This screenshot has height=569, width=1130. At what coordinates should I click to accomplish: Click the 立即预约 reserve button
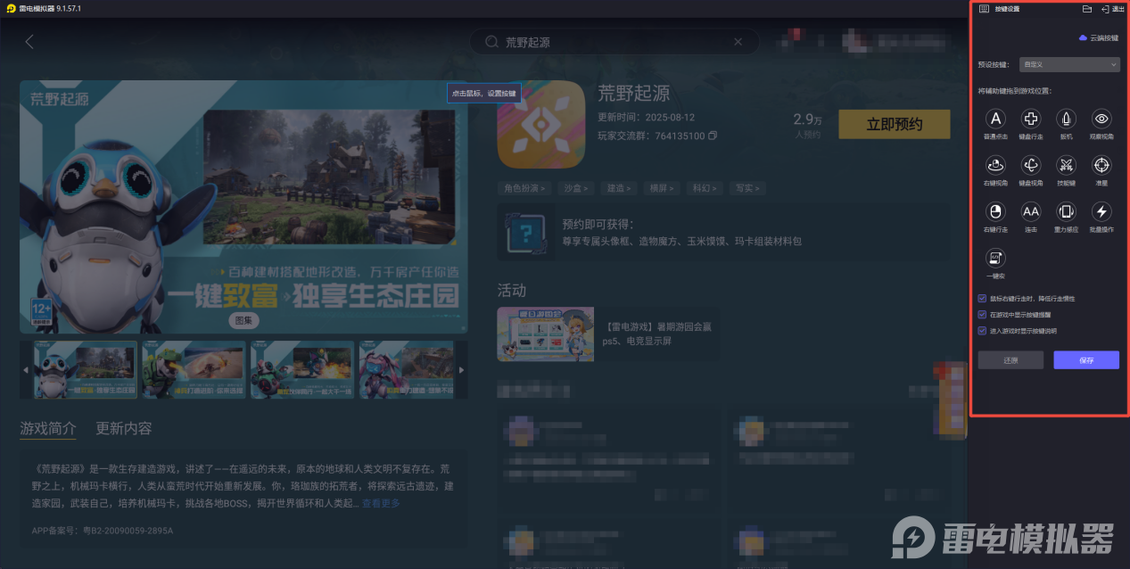click(x=894, y=124)
